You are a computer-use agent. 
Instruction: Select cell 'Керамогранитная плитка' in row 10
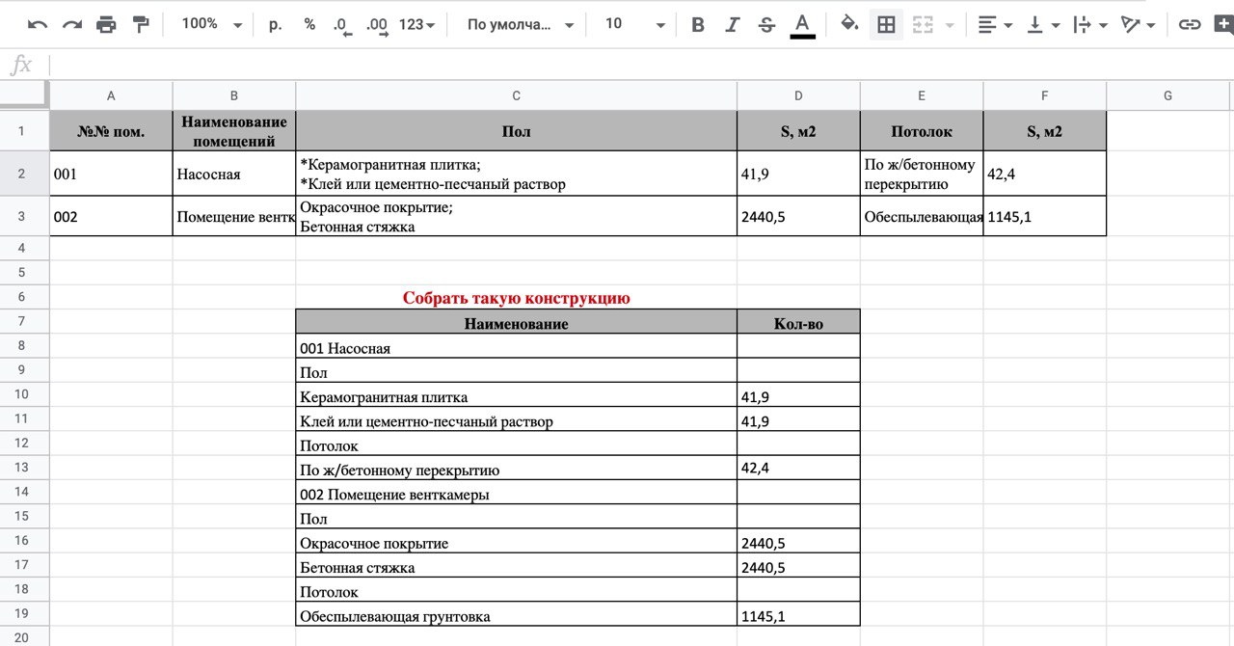[x=517, y=395]
